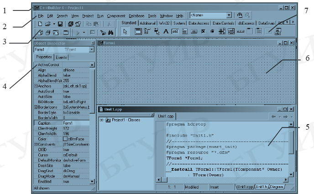
Task: Open the Project menu
Action: pos(88,16)
